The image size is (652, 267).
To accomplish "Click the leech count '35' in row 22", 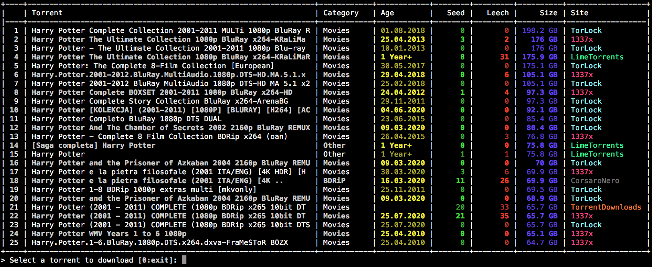I will pos(505,216).
